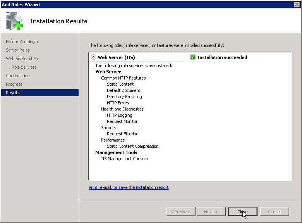Click the HTTP Errors row
Screen dimensions: 302x223
[118, 103]
